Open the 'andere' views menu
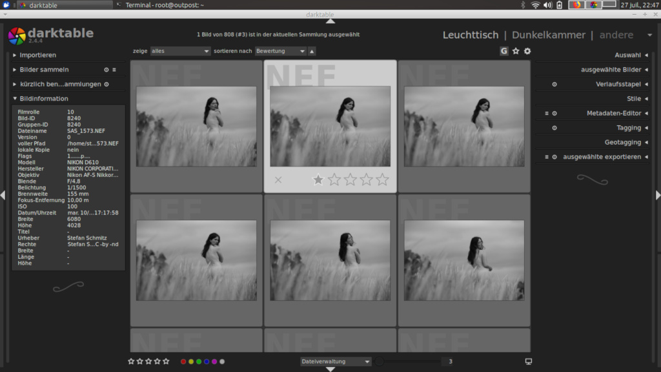The height and width of the screenshot is (372, 661). [616, 35]
